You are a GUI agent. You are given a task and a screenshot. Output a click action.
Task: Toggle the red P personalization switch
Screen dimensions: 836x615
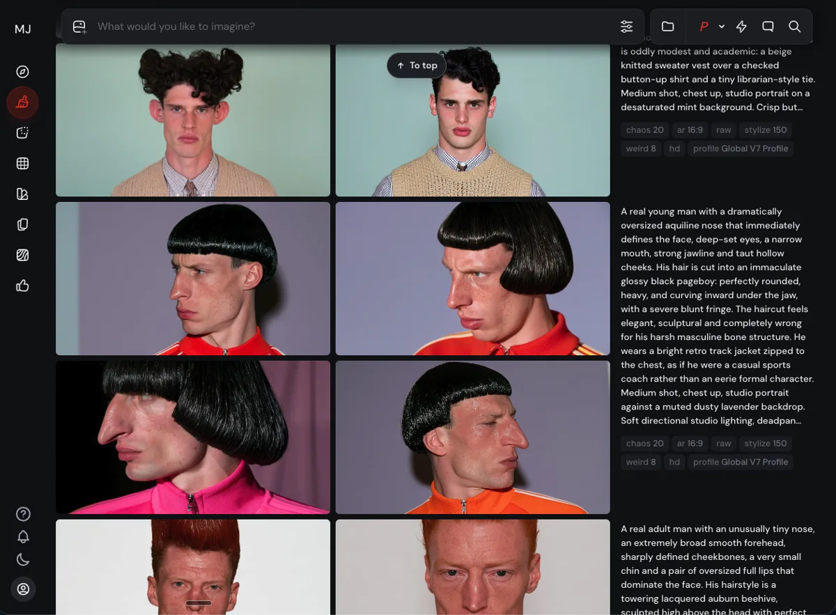tap(704, 26)
